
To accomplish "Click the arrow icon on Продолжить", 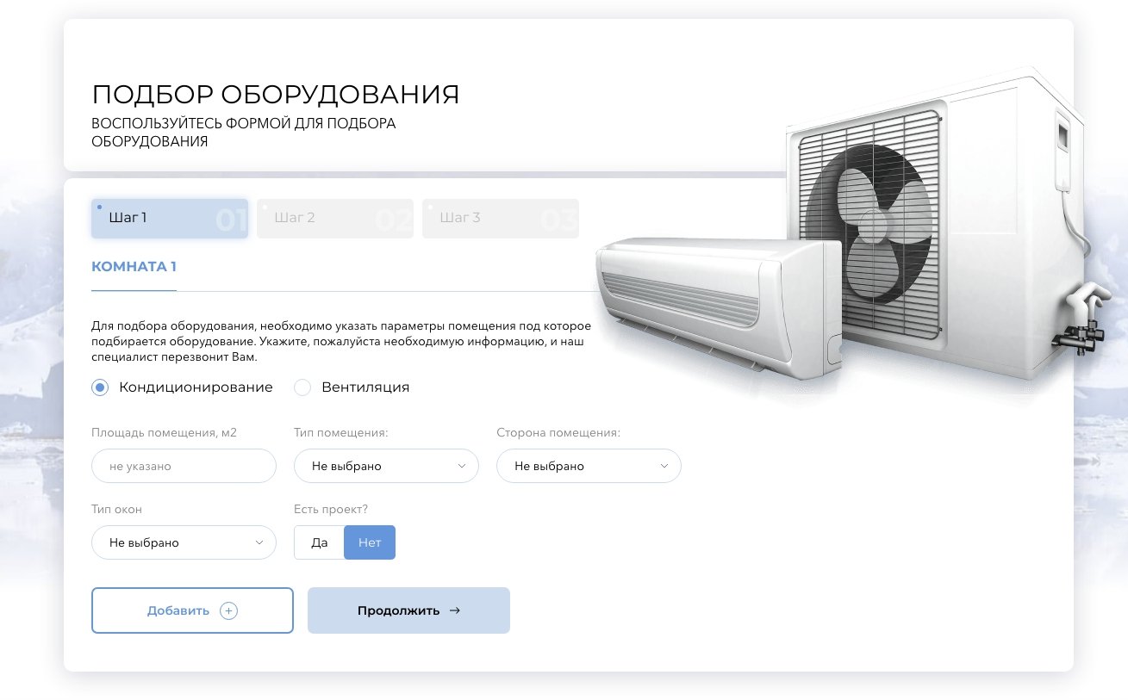I will point(455,610).
